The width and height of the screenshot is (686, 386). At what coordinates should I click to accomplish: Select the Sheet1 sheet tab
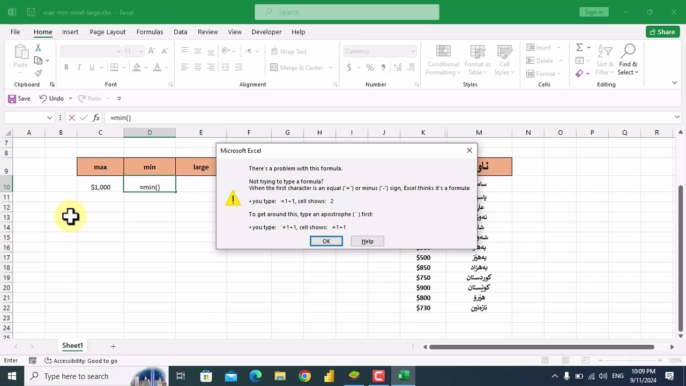(72, 346)
